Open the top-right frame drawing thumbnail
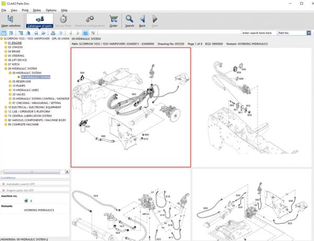Image resolution: width=314 pixels, height=241 pixels. [x=252, y=107]
